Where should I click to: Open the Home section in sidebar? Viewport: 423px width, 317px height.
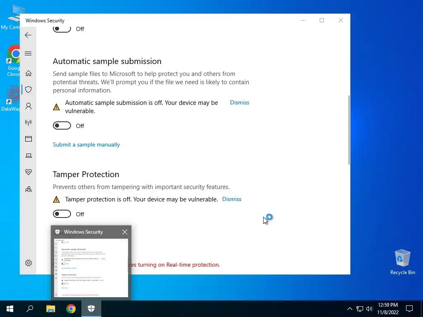click(x=29, y=73)
